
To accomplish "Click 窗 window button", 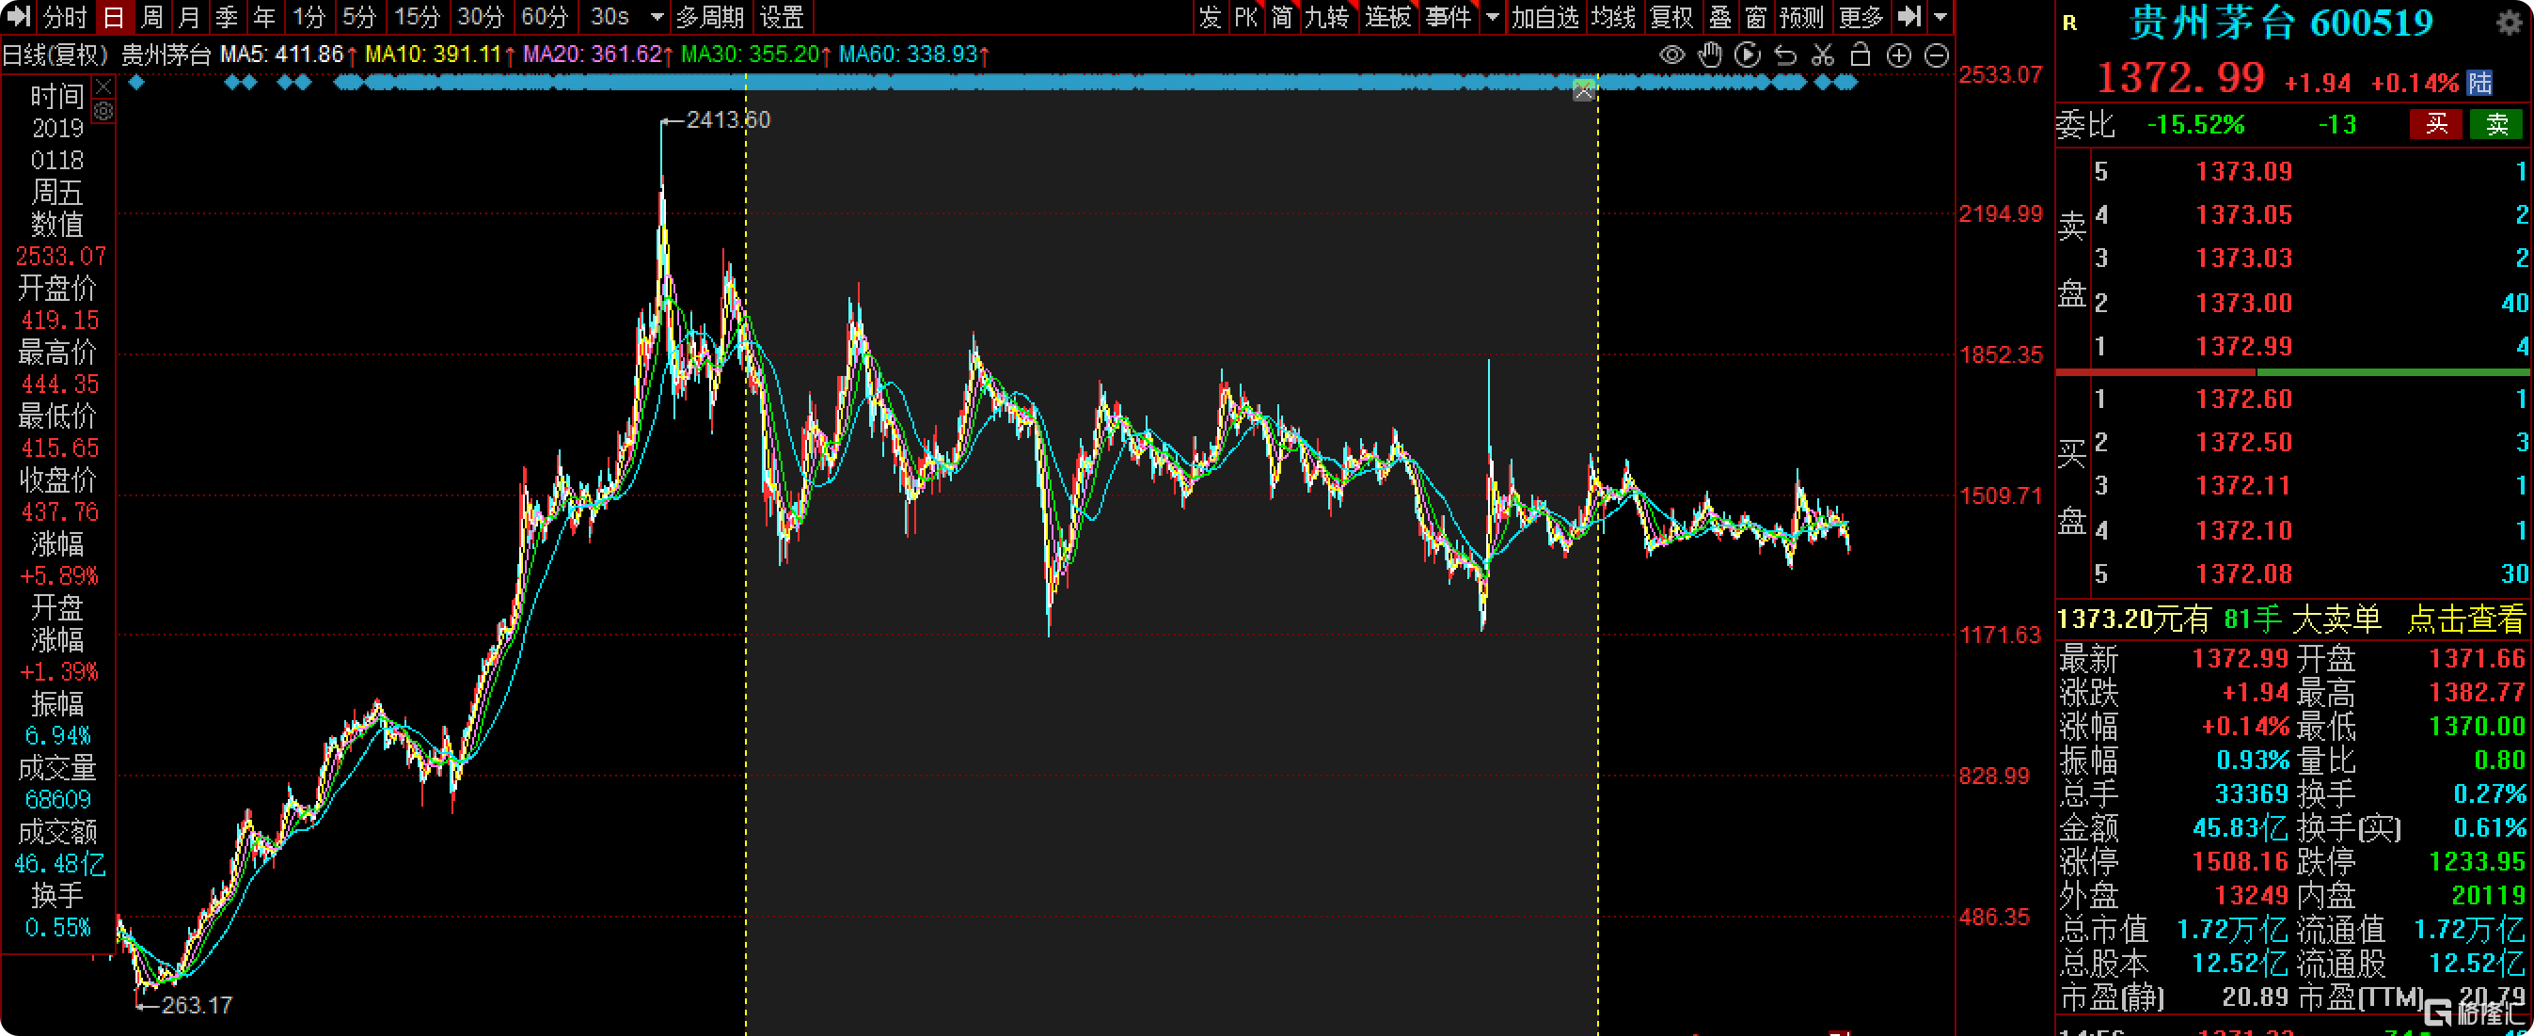I will pyautogui.click(x=1756, y=17).
